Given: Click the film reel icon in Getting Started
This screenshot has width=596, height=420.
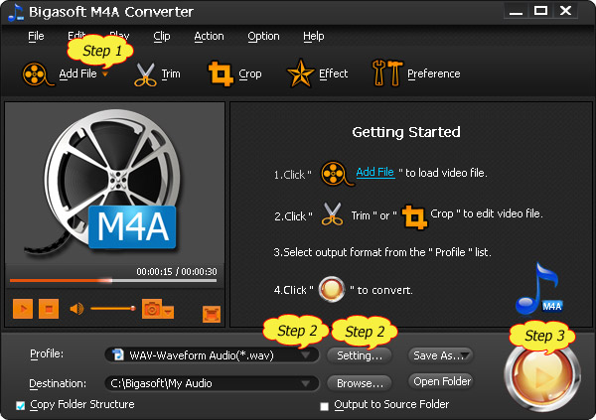Looking at the screenshot, I should point(337,174).
